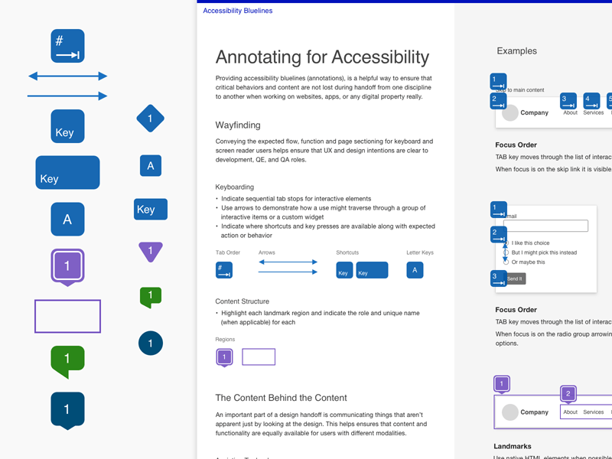
Task: Open the Accessibility Bluelines link
Action: [x=237, y=10]
